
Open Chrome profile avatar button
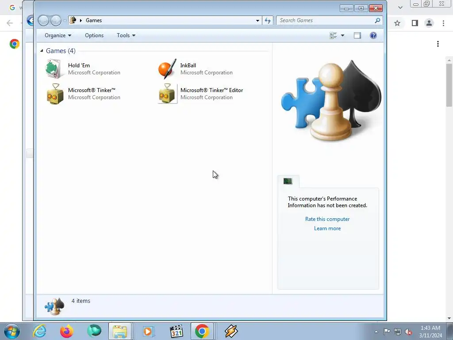click(429, 23)
